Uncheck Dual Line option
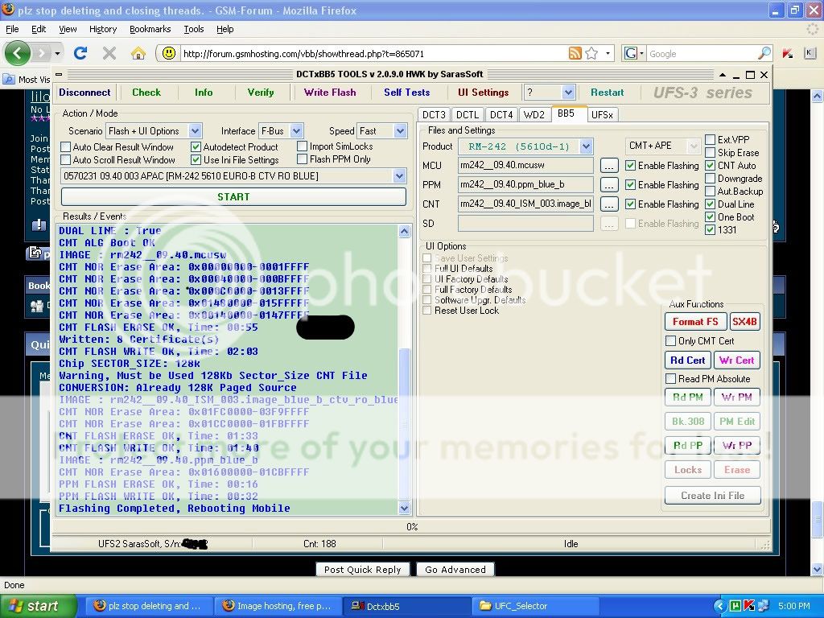Screen dimensions: 824x618 (710, 204)
